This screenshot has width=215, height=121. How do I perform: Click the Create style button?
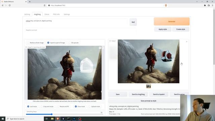(x=181, y=29)
